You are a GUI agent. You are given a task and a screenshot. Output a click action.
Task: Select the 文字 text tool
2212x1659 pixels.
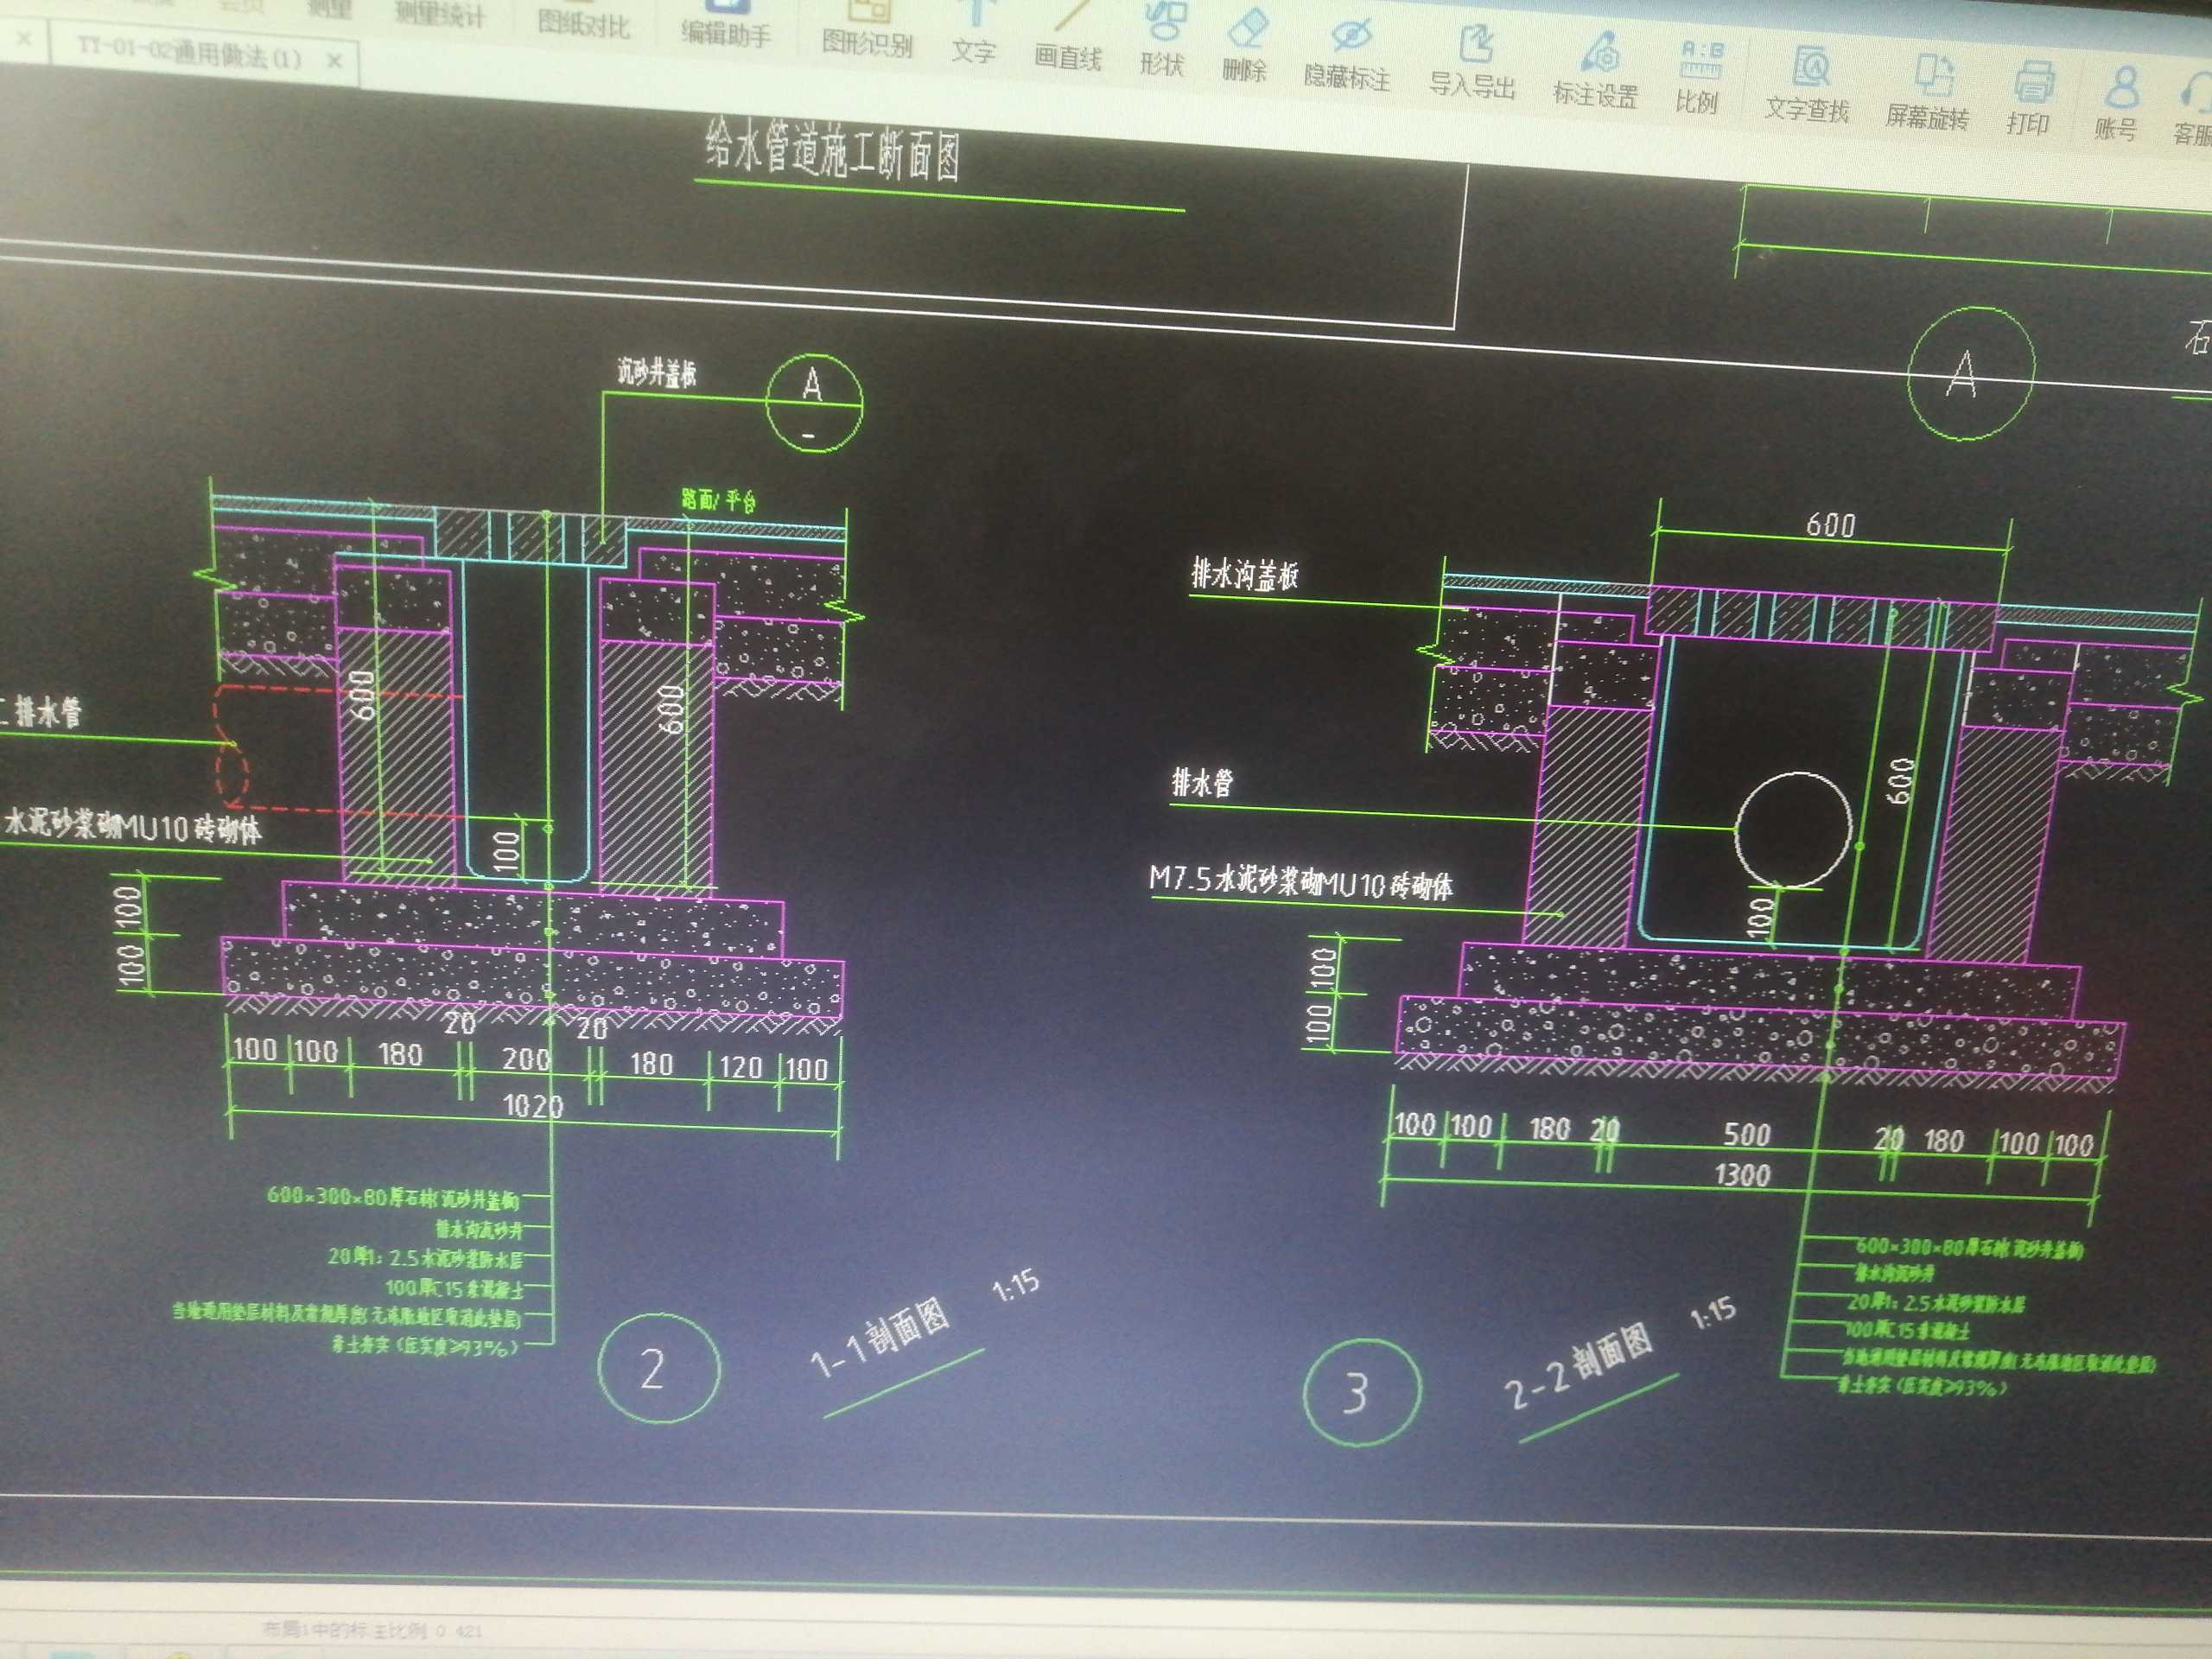[x=974, y=32]
